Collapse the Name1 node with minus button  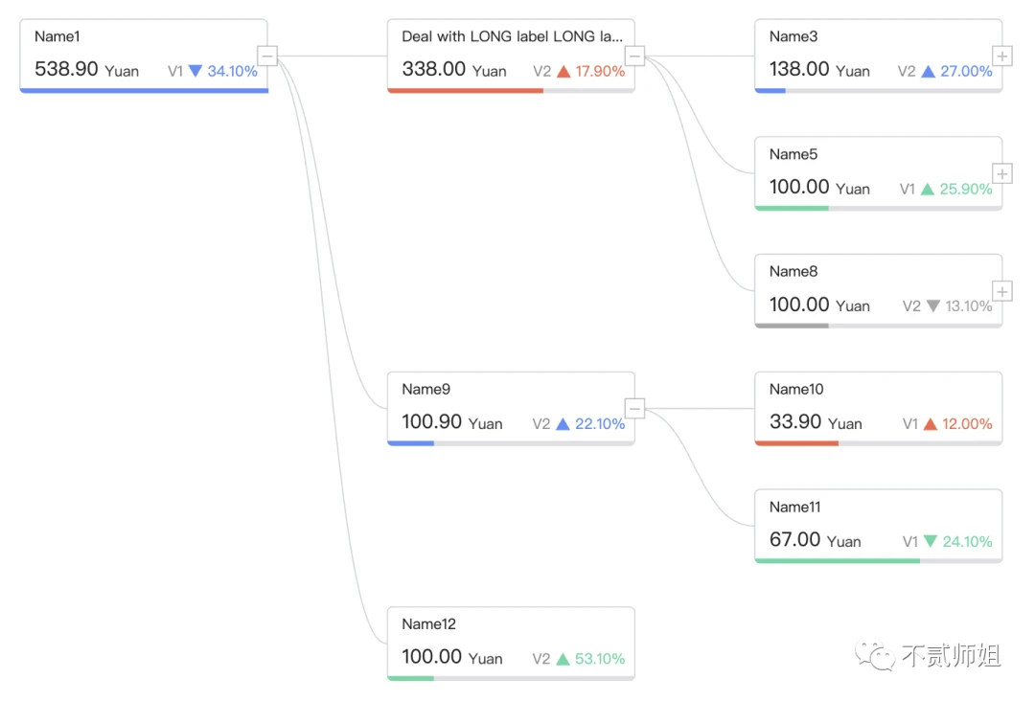point(267,57)
